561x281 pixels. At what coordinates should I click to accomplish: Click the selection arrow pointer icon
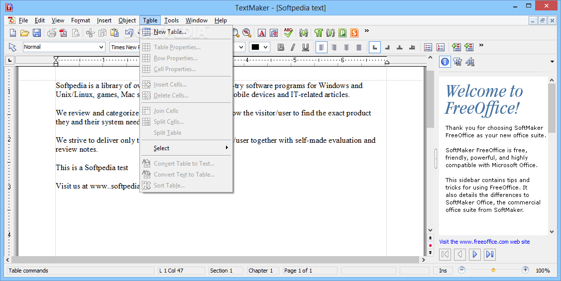pyautogui.click(x=12, y=47)
